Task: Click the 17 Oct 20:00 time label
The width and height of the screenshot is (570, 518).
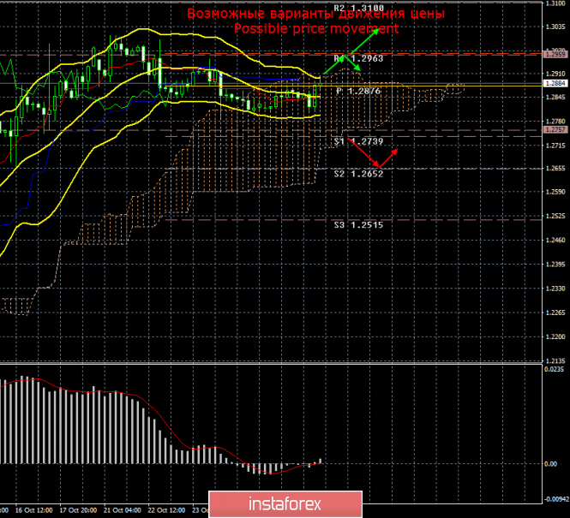Action: tap(78, 510)
